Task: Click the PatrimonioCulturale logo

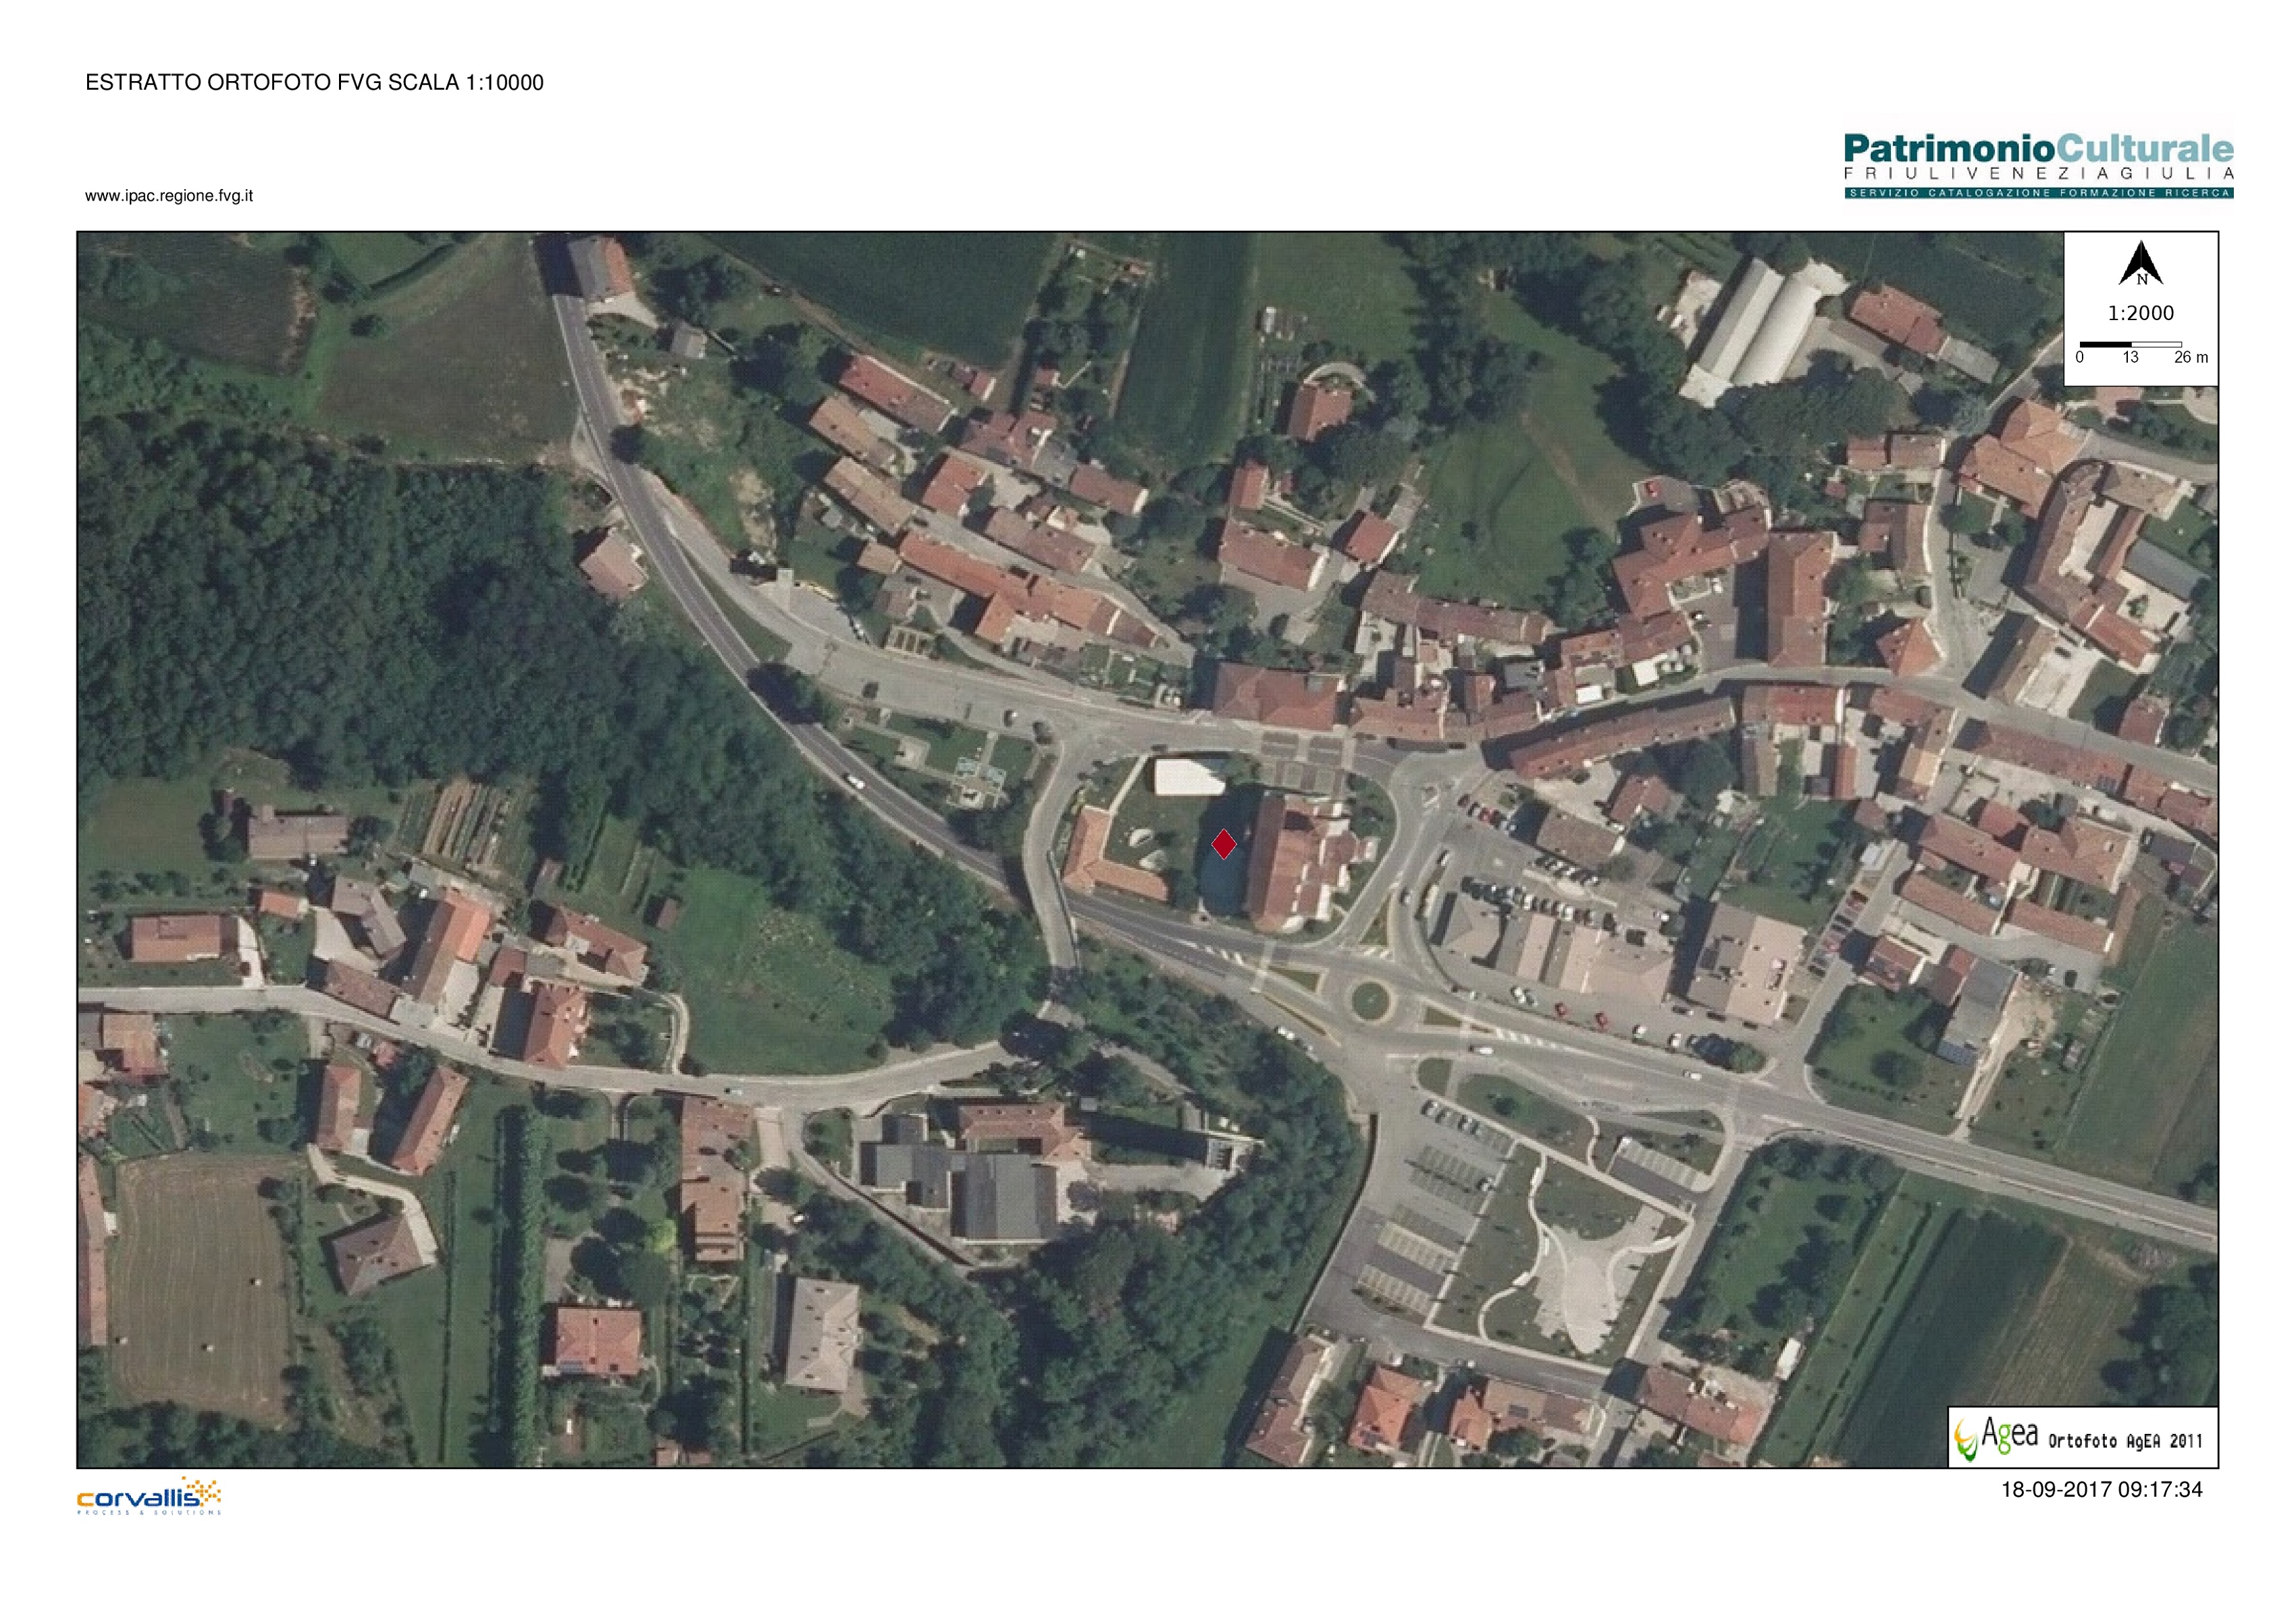Action: coord(2039,166)
